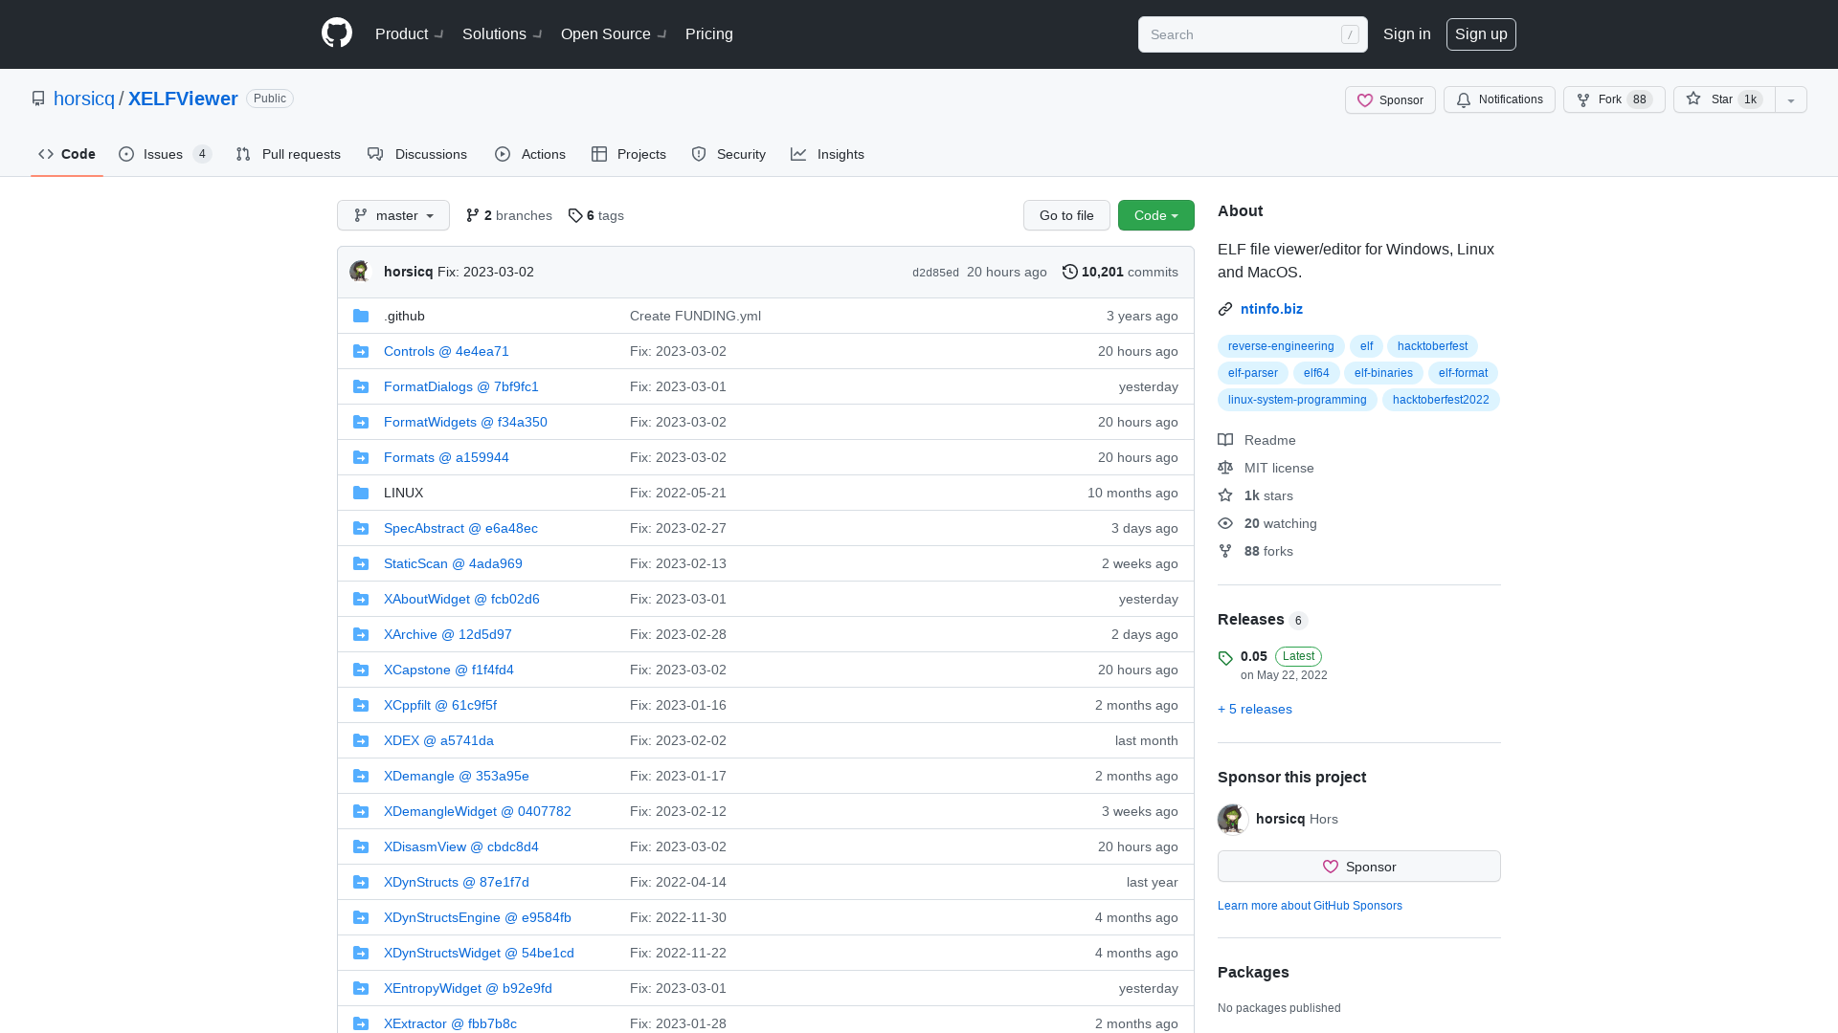Open the XDemangle @ 353a95e submodule

457,776
